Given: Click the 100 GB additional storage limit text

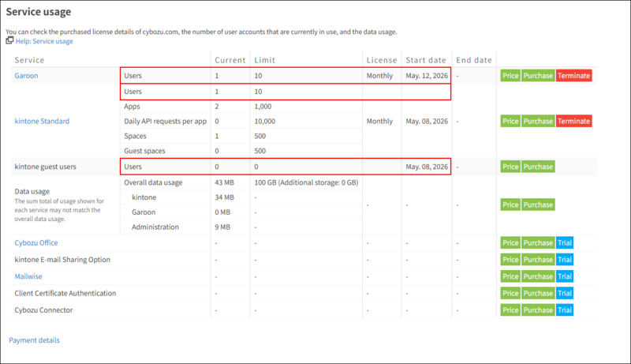Looking at the screenshot, I should tap(306, 182).
